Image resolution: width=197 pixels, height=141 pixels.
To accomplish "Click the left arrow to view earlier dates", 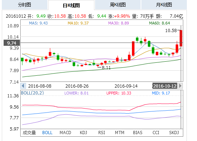I will (23, 86).
